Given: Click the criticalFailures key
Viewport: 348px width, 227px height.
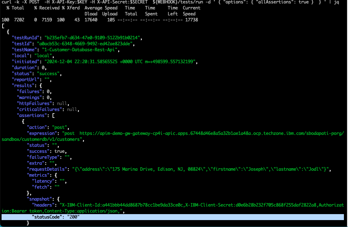Looking at the screenshot, I should pos(40,109).
